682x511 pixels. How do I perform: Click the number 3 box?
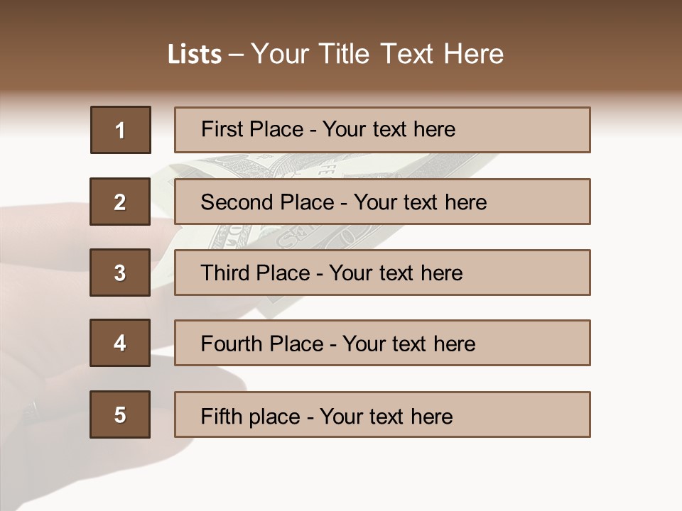click(120, 273)
